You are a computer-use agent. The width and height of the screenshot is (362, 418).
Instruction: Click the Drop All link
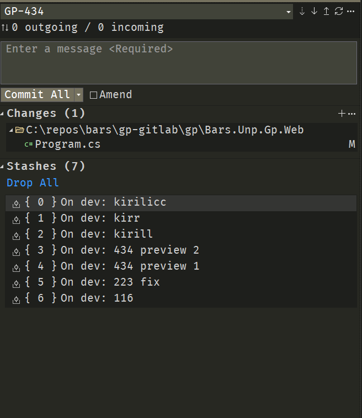[33, 183]
